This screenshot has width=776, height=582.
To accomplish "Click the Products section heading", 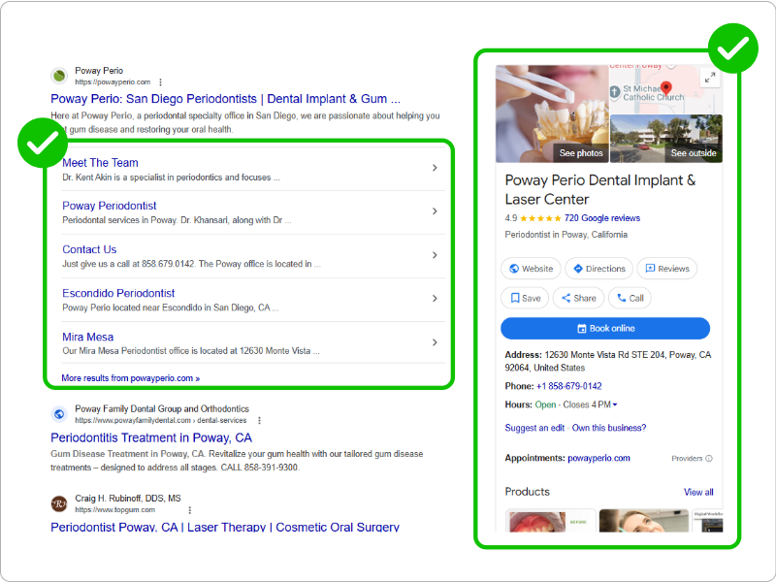I will pyautogui.click(x=527, y=492).
